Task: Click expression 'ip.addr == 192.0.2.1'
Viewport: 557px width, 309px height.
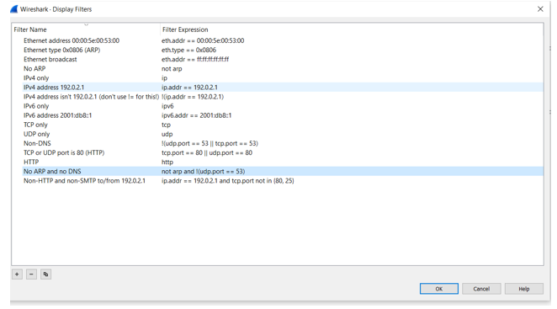Action: click(x=189, y=87)
